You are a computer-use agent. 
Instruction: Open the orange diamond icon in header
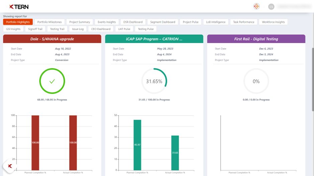point(256,6)
